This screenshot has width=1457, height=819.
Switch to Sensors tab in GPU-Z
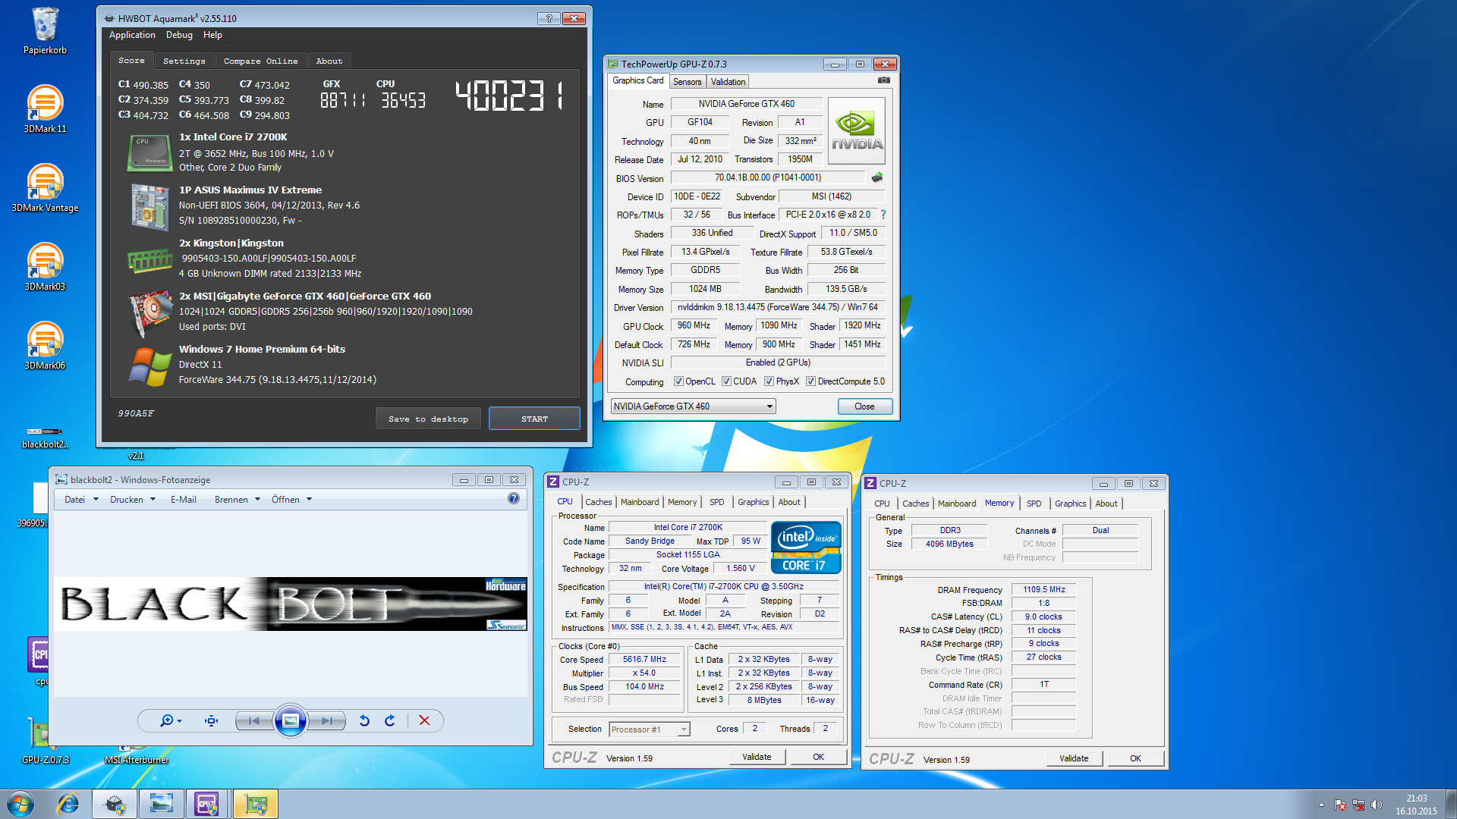pos(687,82)
